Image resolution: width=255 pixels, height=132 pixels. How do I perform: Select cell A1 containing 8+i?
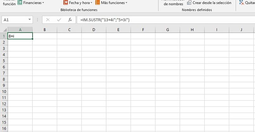[x=20, y=36]
